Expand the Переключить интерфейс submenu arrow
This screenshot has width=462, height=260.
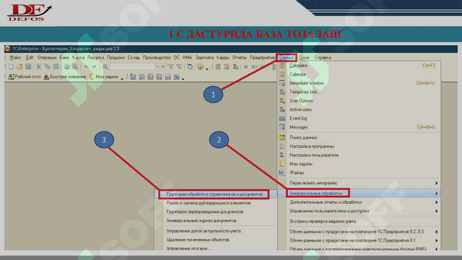click(x=436, y=183)
